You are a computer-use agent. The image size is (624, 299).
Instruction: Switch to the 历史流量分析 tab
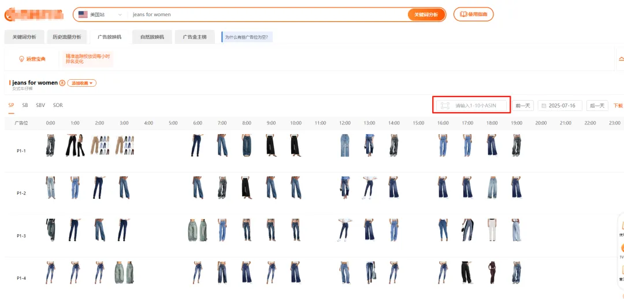click(67, 37)
